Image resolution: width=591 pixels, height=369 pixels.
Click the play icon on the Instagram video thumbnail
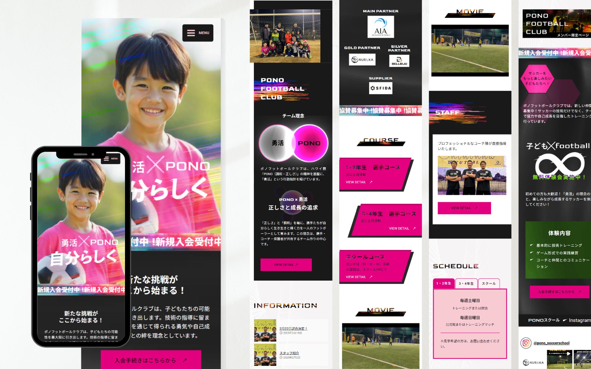click(x=569, y=354)
